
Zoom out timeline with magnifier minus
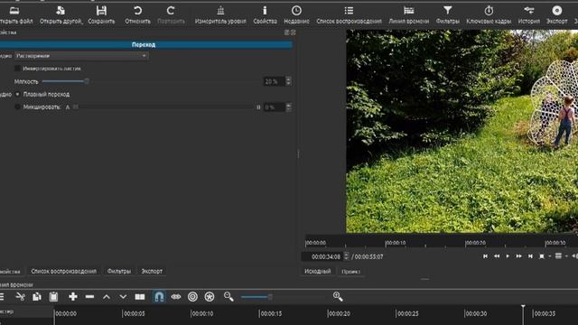(228, 297)
